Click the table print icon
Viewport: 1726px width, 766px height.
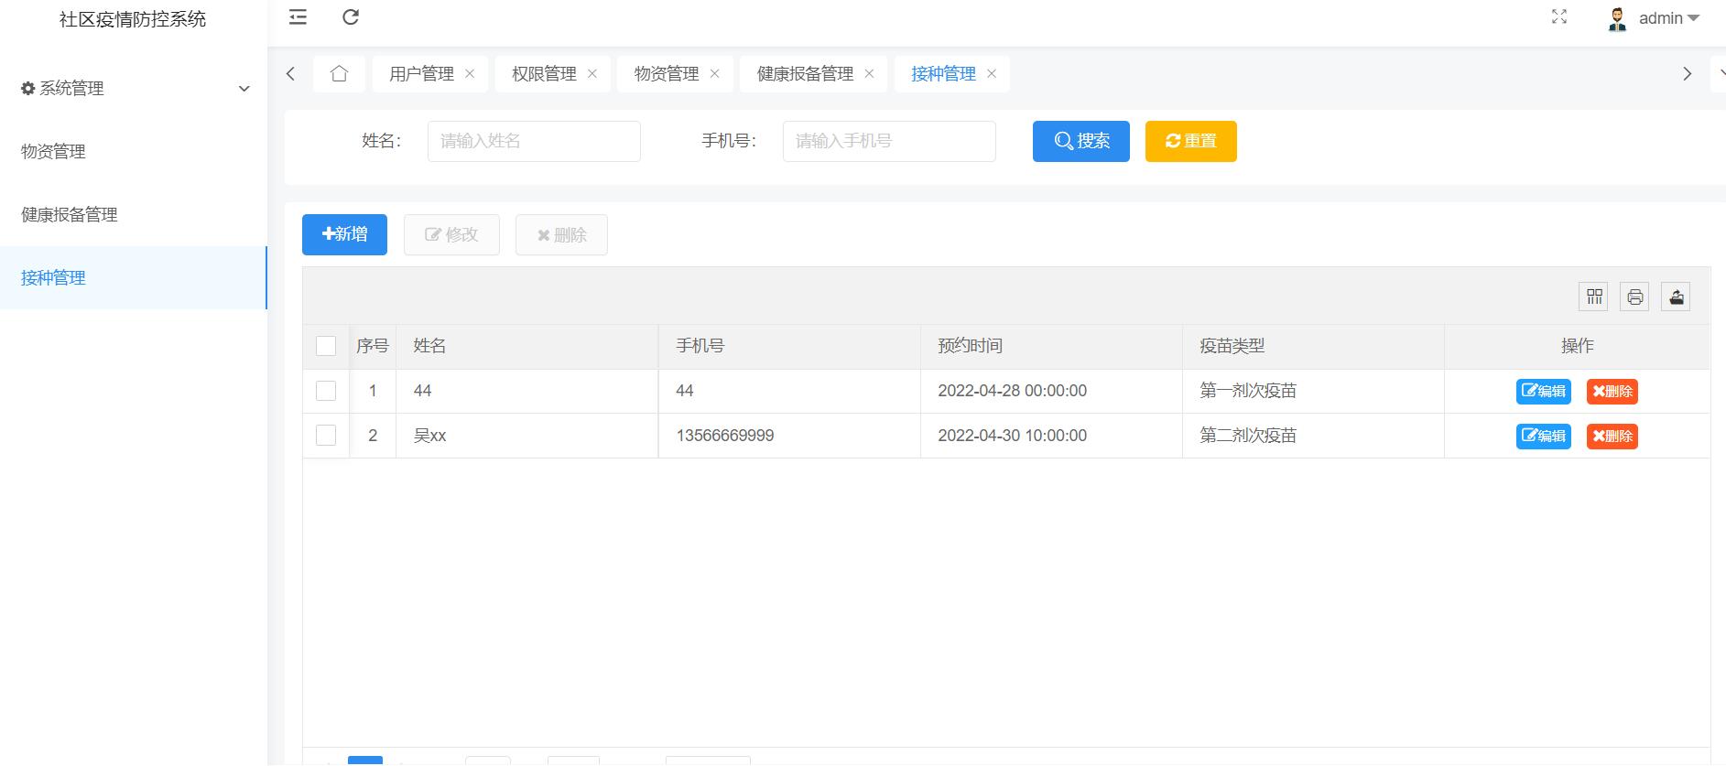click(x=1635, y=297)
